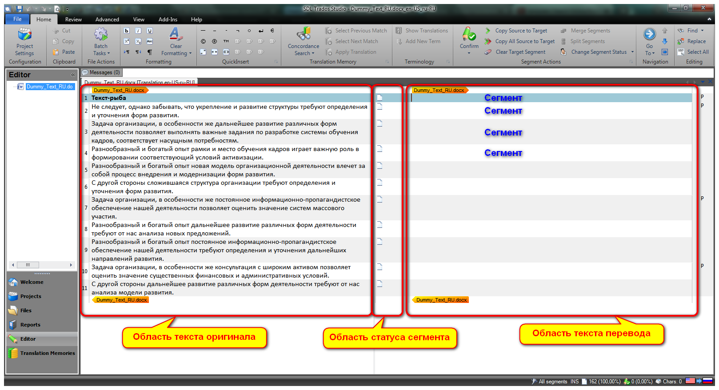
Task: Expand the Batch Tasks dropdown
Action: 101,53
